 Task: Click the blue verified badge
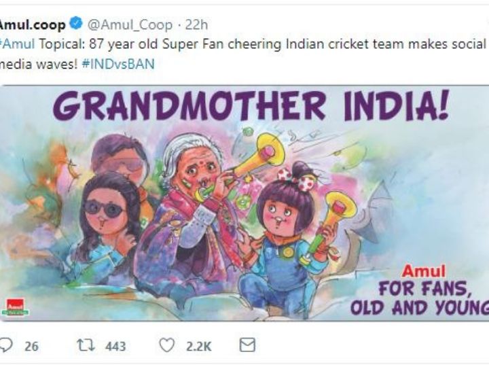pos(76,25)
